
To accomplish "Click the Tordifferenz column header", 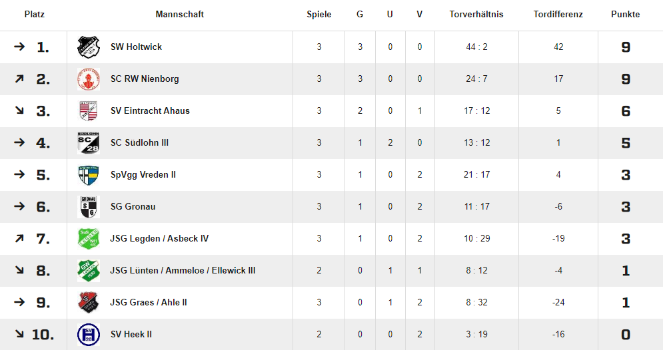I will [558, 15].
